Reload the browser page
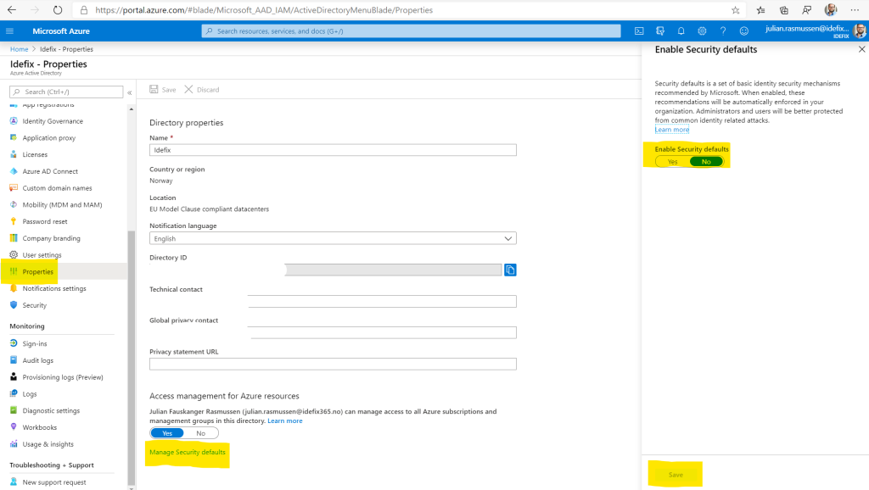869x490 pixels. tap(58, 10)
